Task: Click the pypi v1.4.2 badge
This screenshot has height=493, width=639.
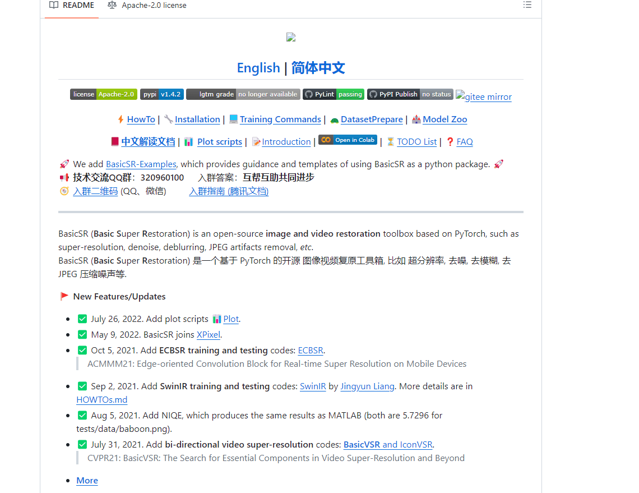Action: click(161, 94)
